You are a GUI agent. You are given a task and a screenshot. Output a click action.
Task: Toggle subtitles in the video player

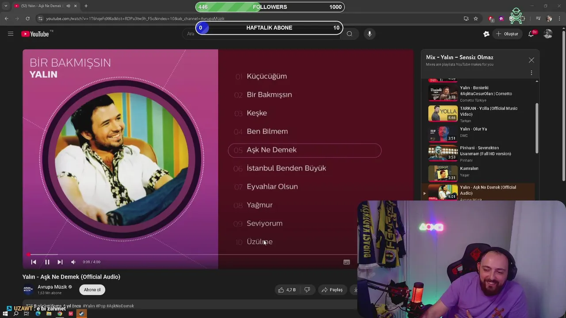347,262
